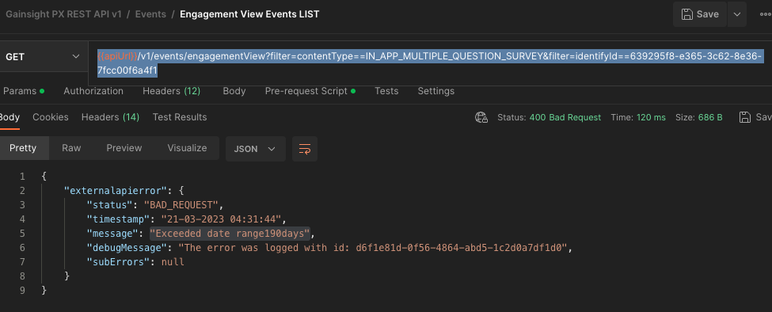Click the debugMessage error id string
This screenshot has height=312, width=772.
pos(373,248)
